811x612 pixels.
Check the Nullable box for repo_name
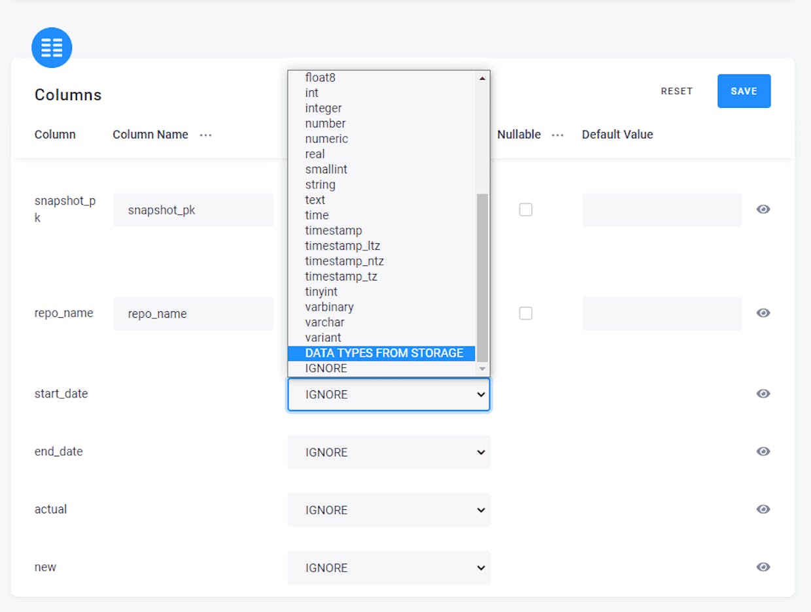tap(526, 314)
